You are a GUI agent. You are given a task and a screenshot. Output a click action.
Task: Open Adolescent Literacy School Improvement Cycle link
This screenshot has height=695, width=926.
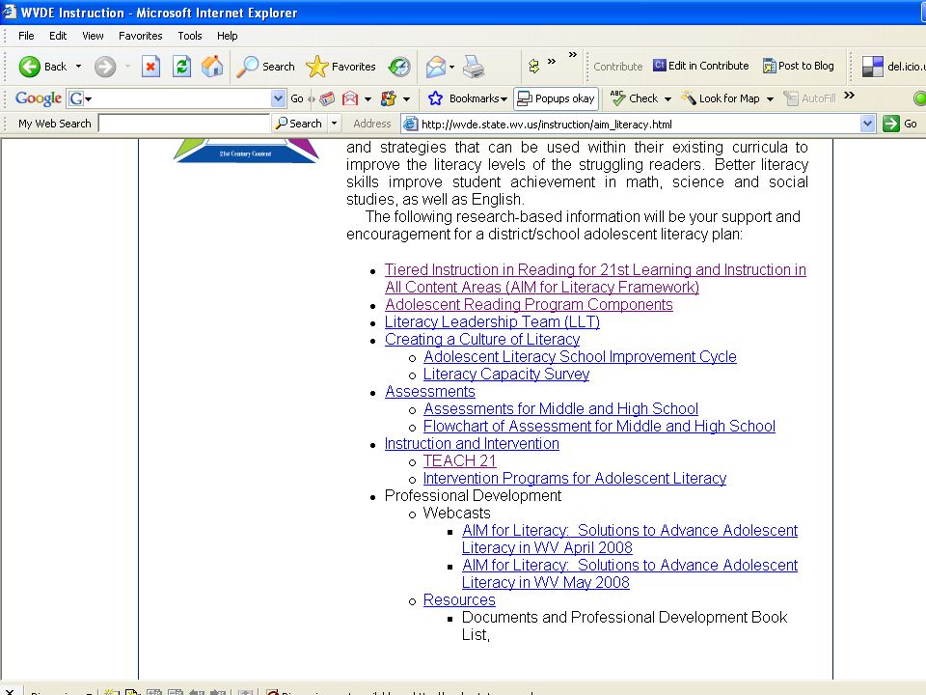[x=580, y=357]
